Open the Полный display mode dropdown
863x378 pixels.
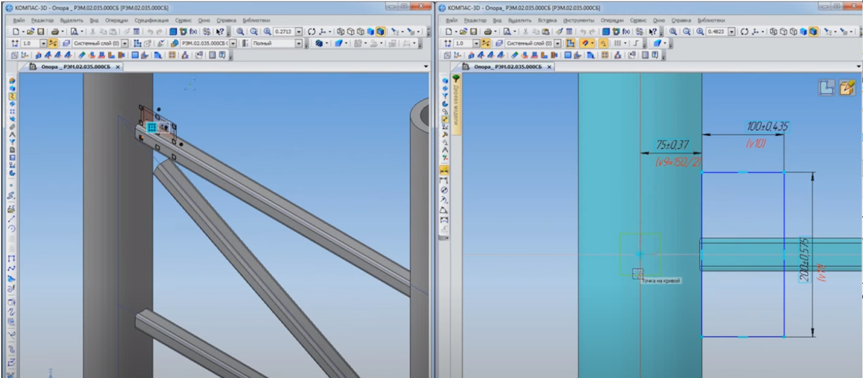point(298,43)
